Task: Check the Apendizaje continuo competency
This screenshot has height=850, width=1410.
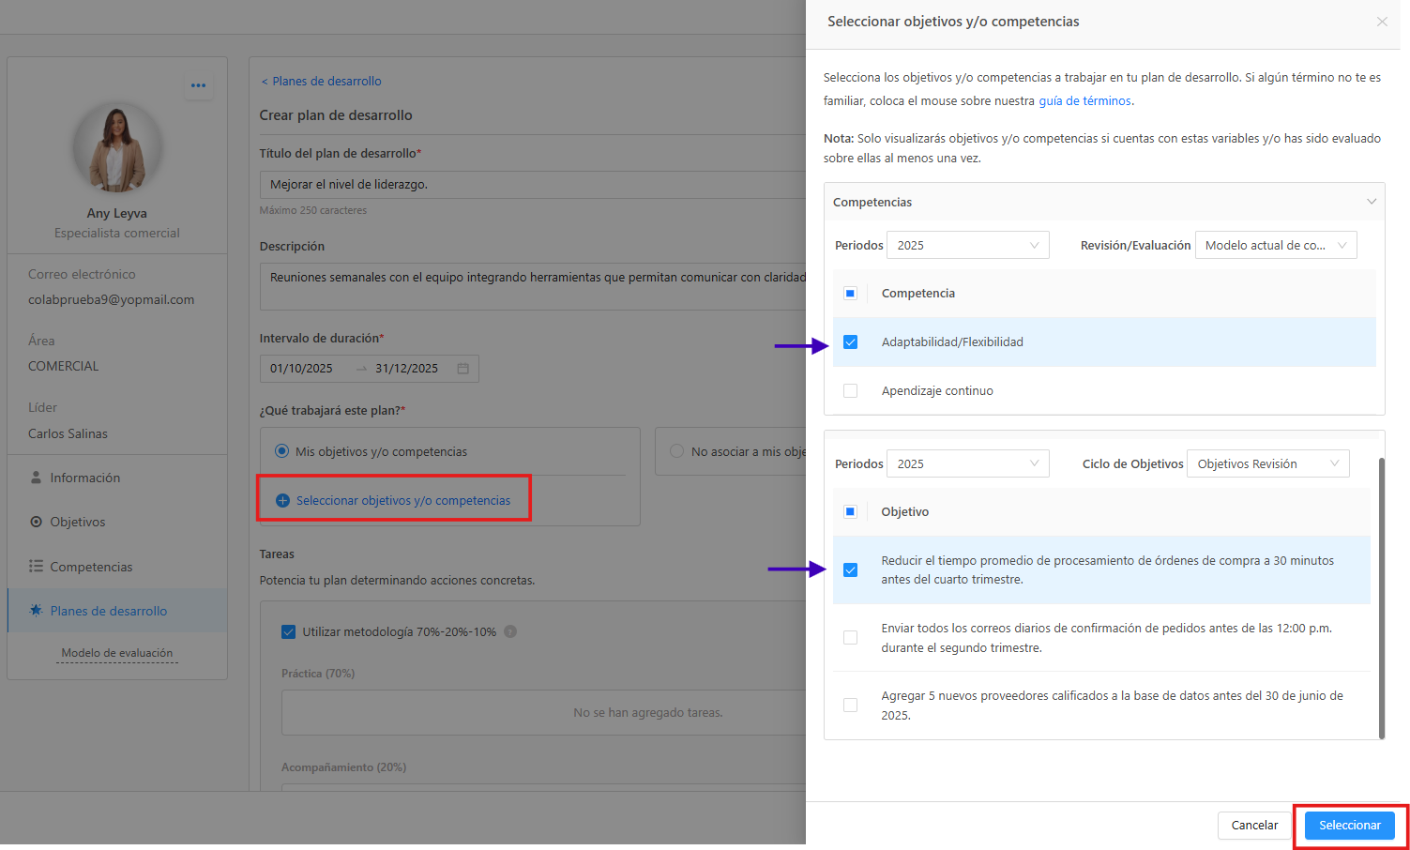Action: point(850,391)
